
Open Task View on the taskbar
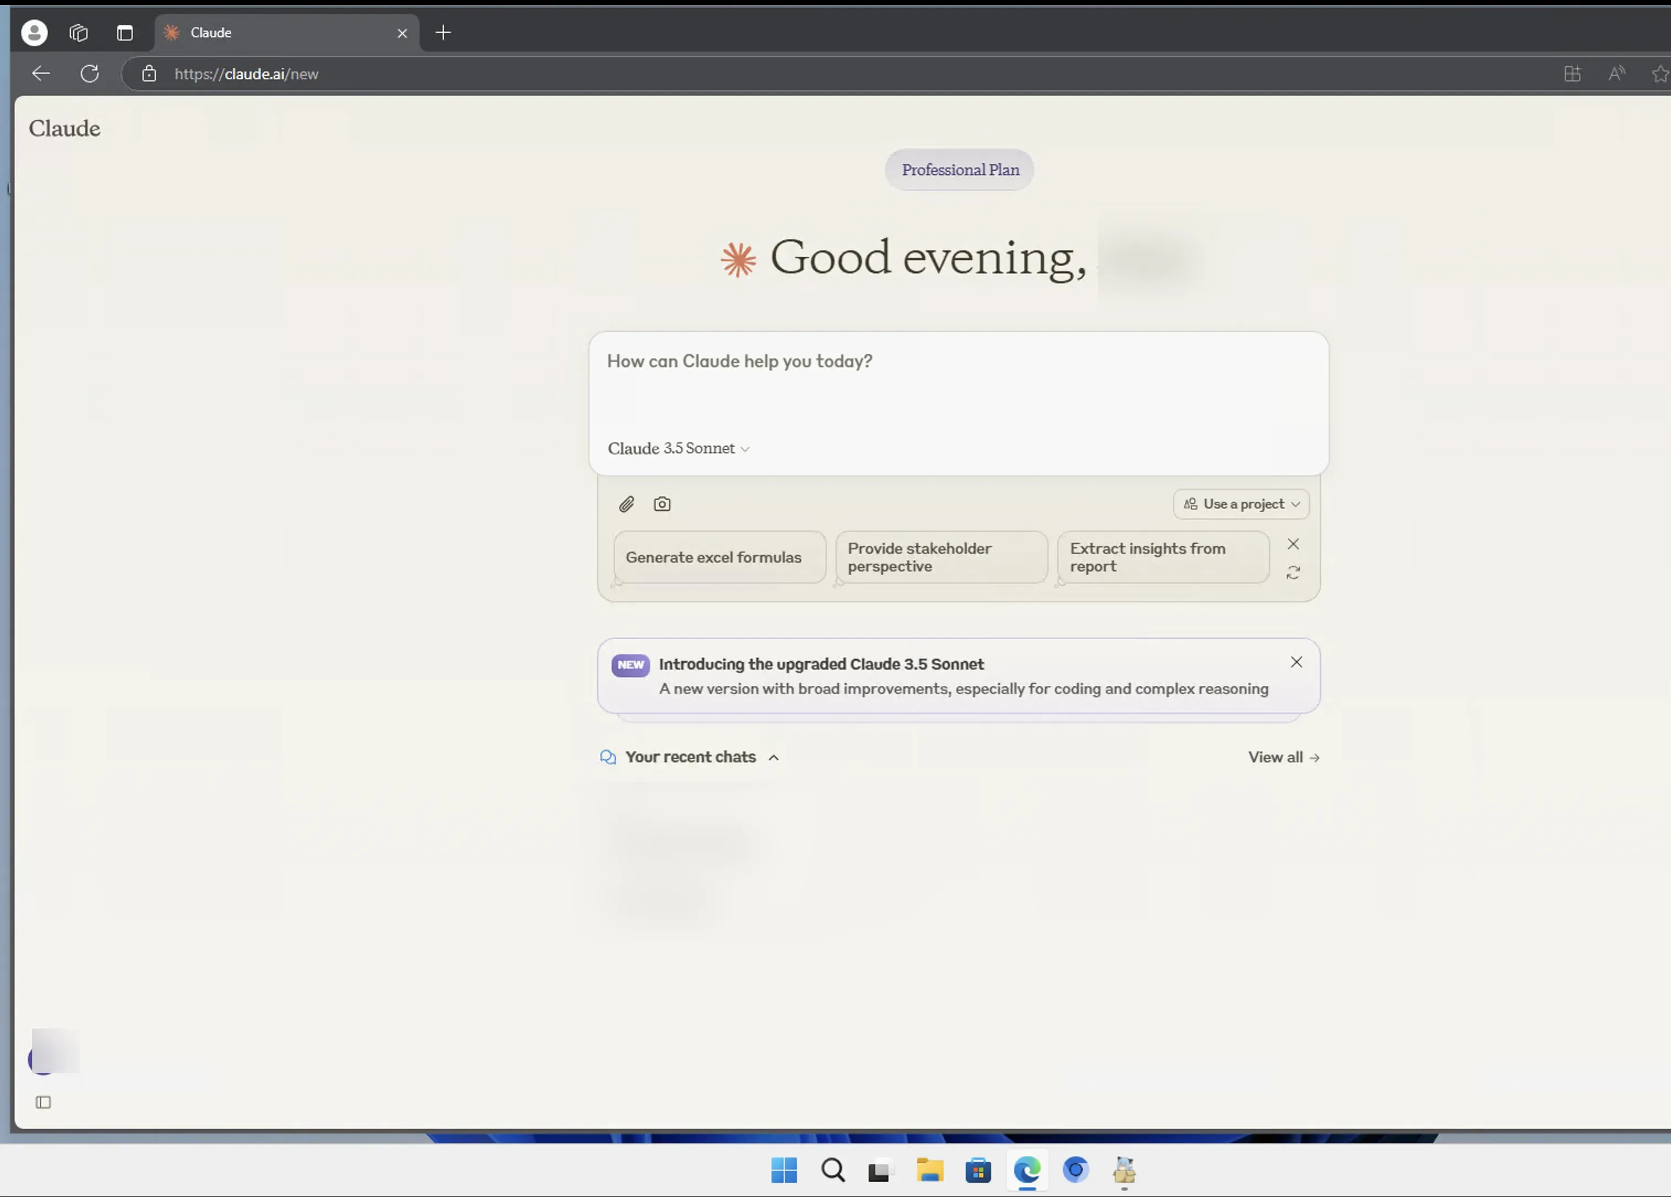(879, 1171)
